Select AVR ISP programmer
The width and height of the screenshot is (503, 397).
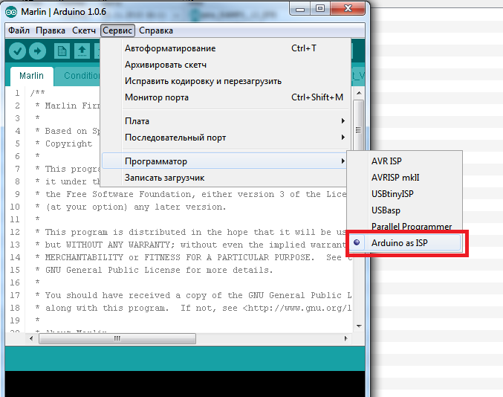[405, 161]
